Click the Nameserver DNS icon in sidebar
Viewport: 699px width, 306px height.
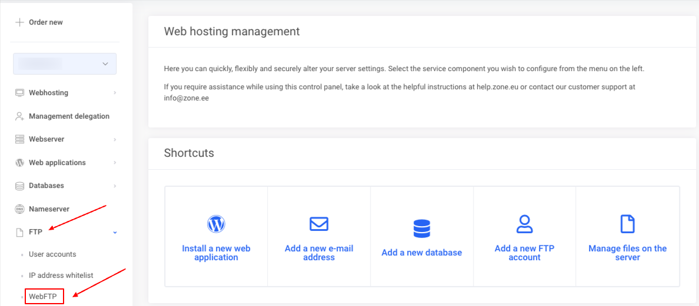pos(19,209)
